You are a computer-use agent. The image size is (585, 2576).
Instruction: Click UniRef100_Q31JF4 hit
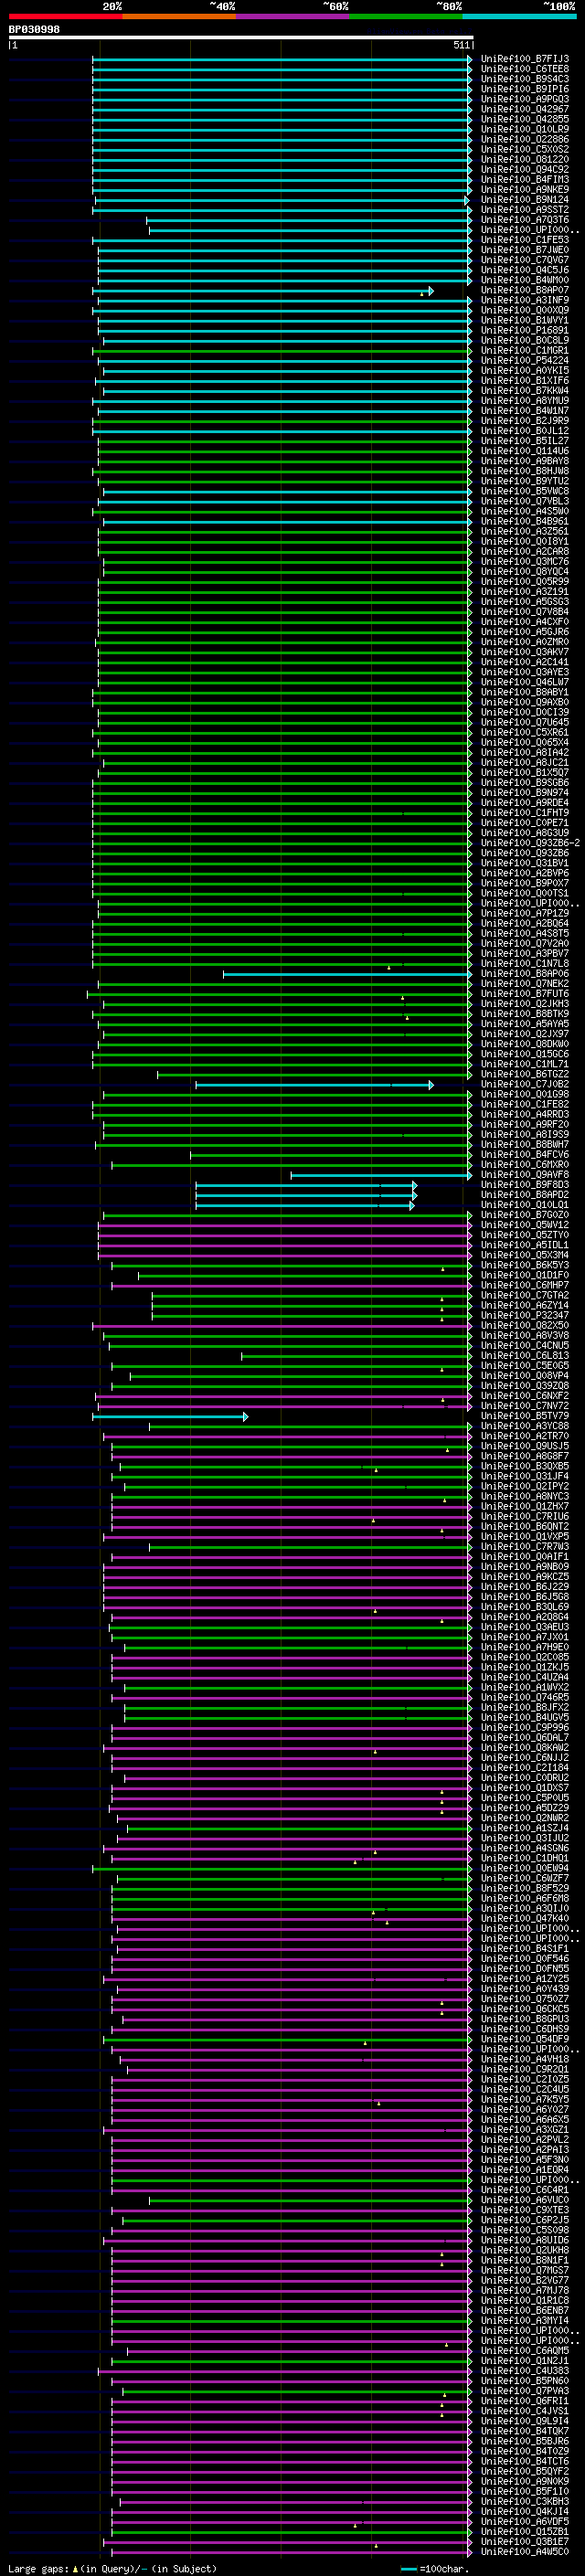click(x=525, y=1476)
